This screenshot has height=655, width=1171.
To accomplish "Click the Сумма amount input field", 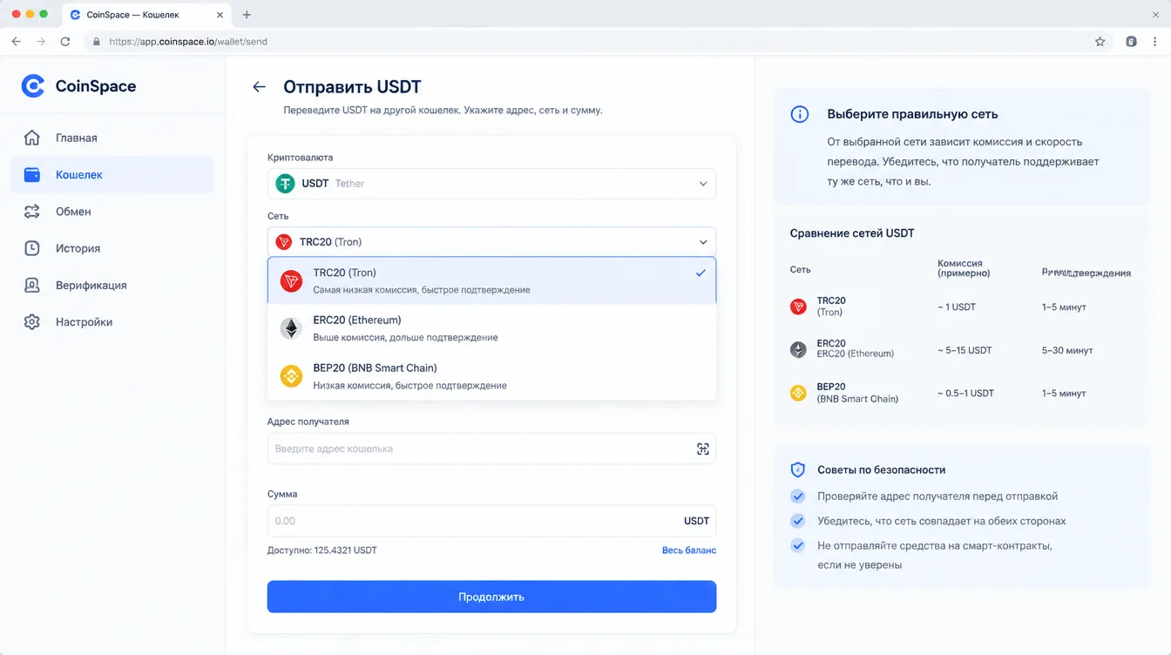I will pyautogui.click(x=491, y=521).
